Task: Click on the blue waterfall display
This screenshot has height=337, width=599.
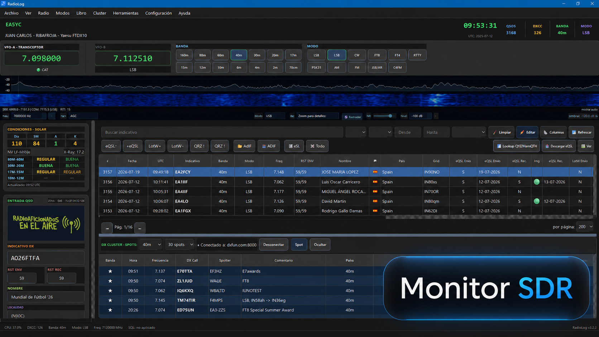Action: point(299,100)
